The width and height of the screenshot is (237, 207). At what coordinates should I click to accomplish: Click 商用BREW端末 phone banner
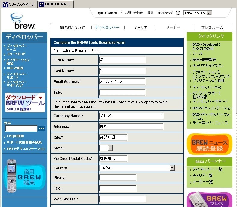(24, 176)
